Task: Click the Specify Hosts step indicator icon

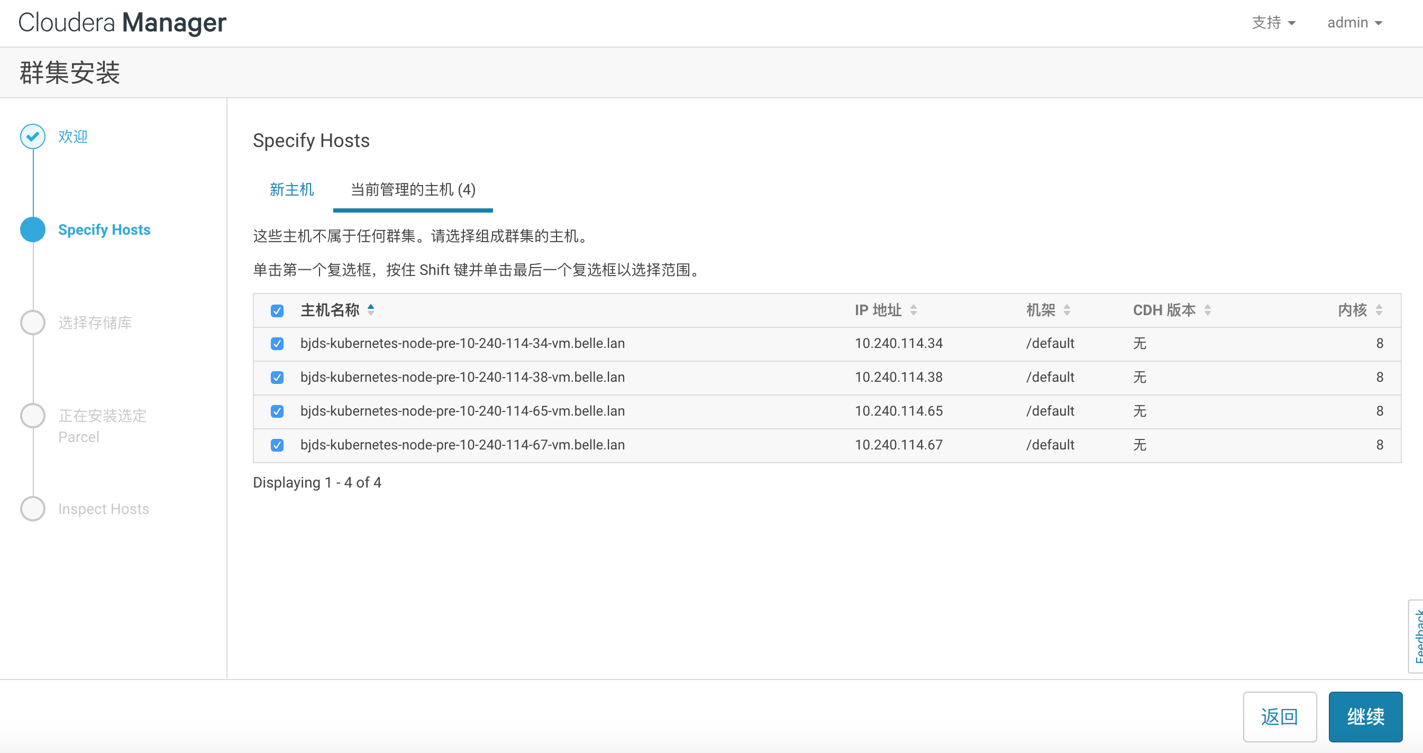Action: point(33,229)
